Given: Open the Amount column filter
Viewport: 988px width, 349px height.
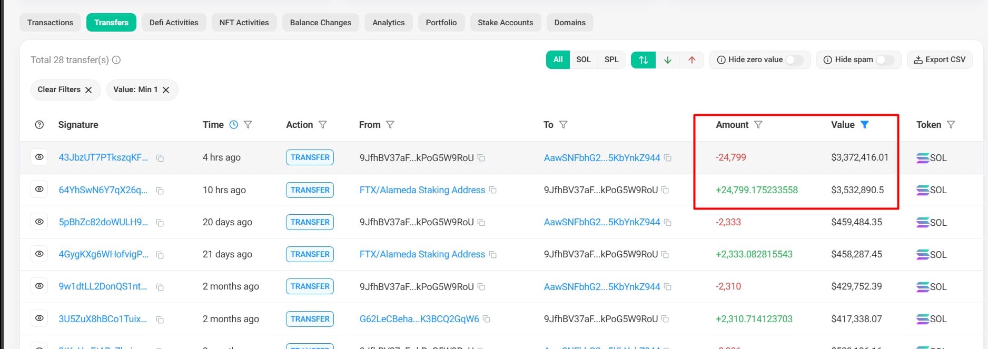Looking at the screenshot, I should (x=758, y=125).
